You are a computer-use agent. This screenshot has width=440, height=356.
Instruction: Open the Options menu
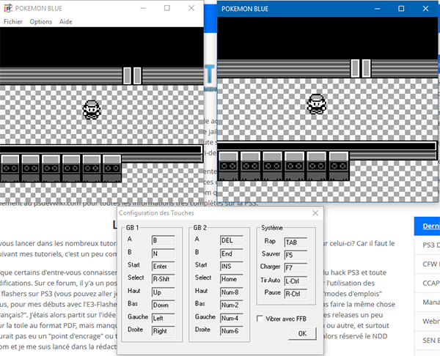[41, 21]
